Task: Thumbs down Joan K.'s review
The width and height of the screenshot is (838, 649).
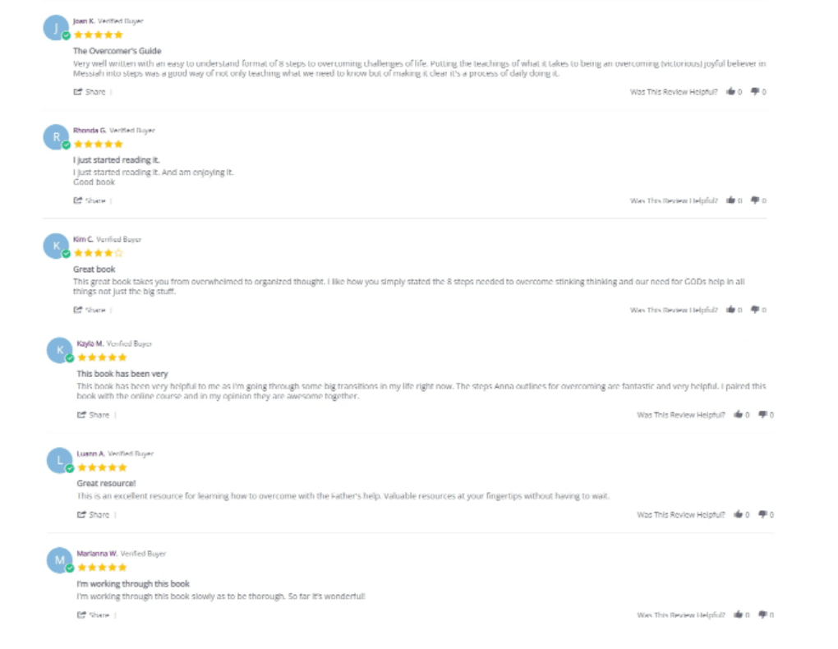Action: (754, 92)
